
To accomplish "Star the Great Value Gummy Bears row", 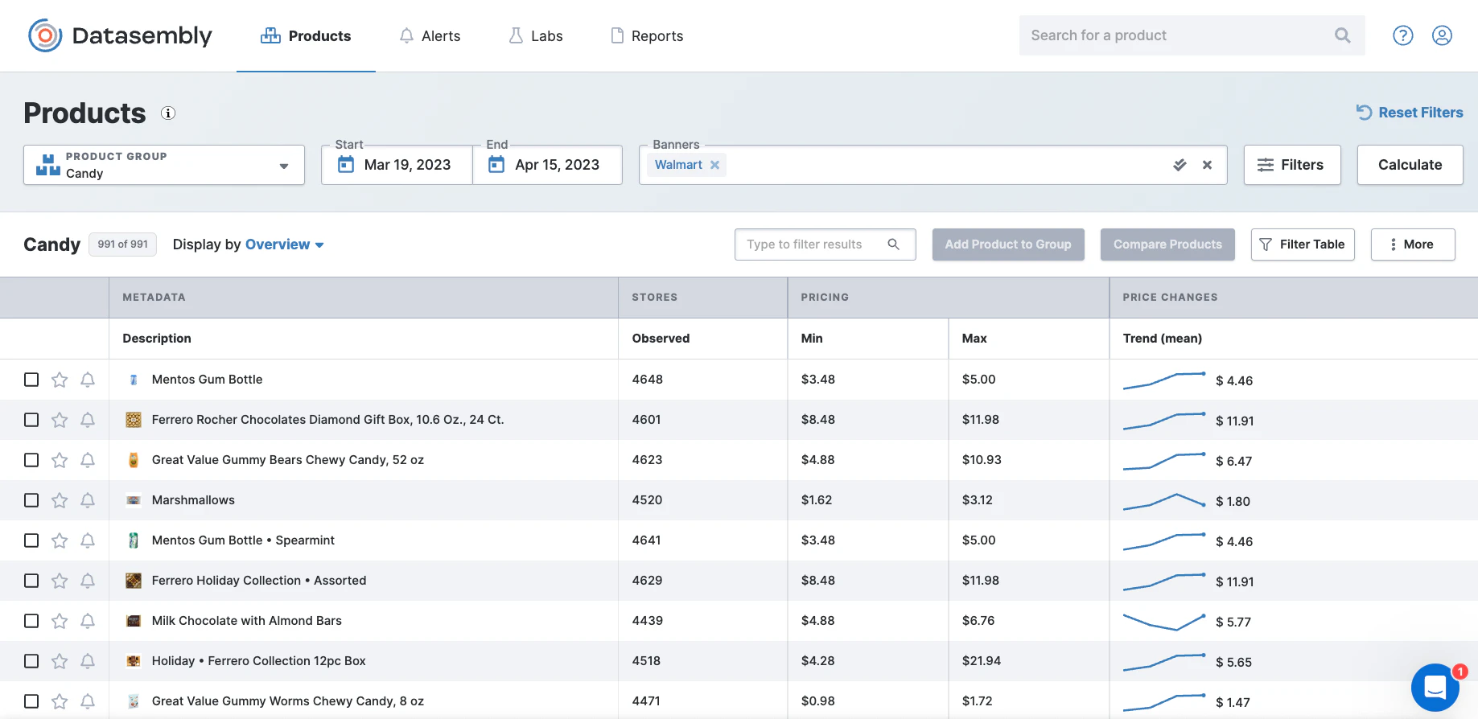I will point(60,460).
